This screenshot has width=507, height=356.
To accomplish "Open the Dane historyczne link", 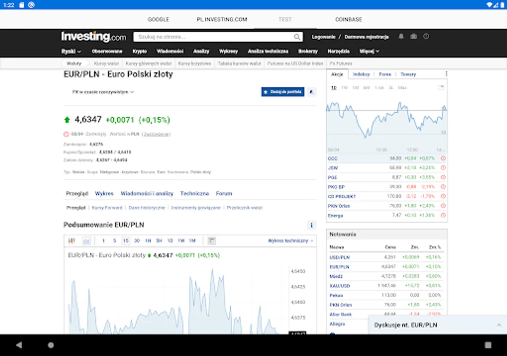I will 147,208.
